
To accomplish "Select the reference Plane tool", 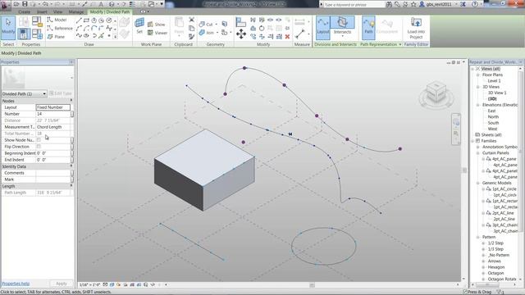I will (x=56, y=36).
